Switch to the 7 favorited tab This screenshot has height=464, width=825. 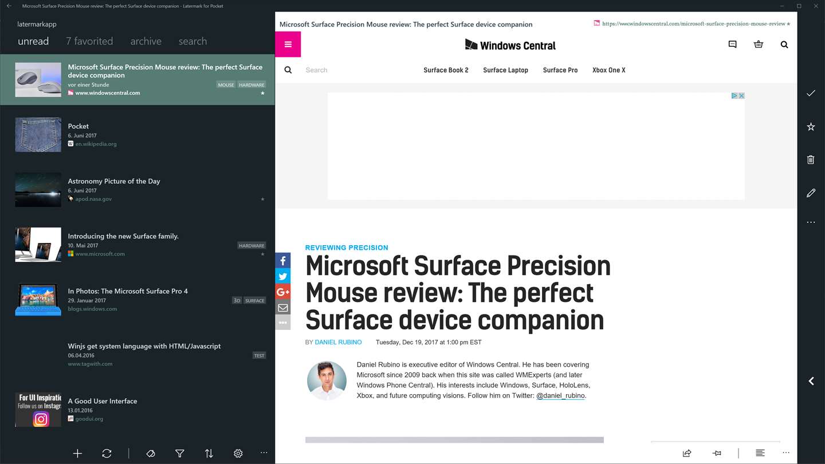(89, 41)
